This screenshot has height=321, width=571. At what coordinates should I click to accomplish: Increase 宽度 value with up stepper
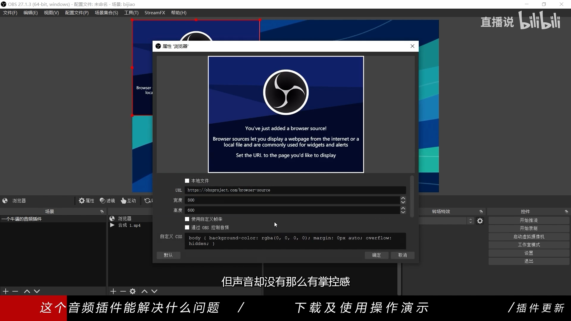tap(403, 198)
